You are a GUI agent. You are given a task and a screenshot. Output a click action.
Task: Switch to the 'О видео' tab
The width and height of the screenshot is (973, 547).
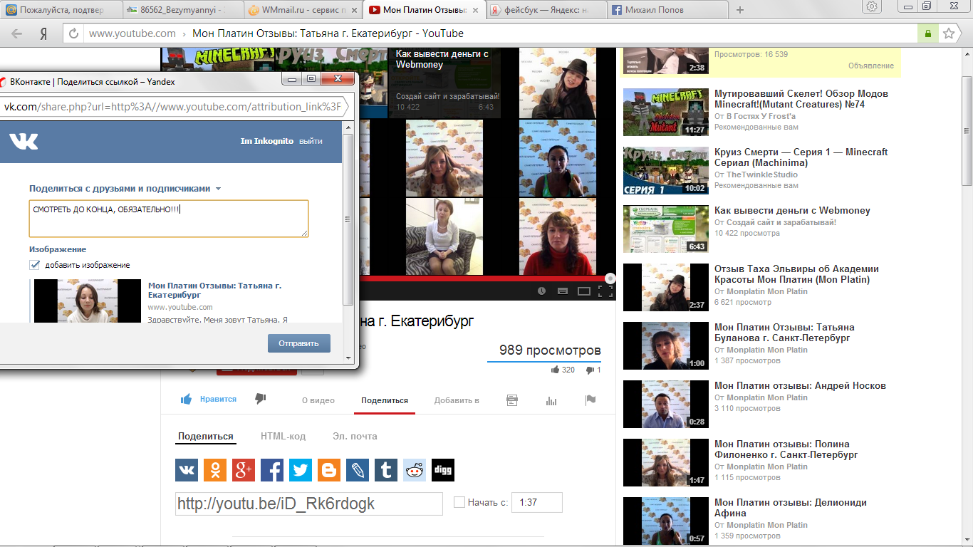[318, 400]
